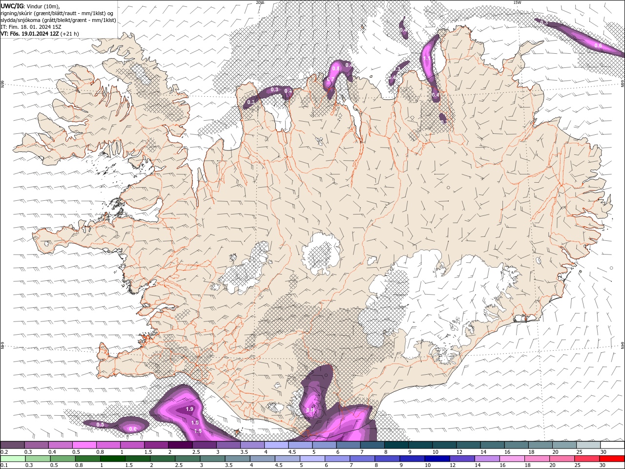The height and width of the screenshot is (469, 625).
Task: Pick the upper legend swatch starting at 1.5
Action: pyautogui.click(x=156, y=445)
